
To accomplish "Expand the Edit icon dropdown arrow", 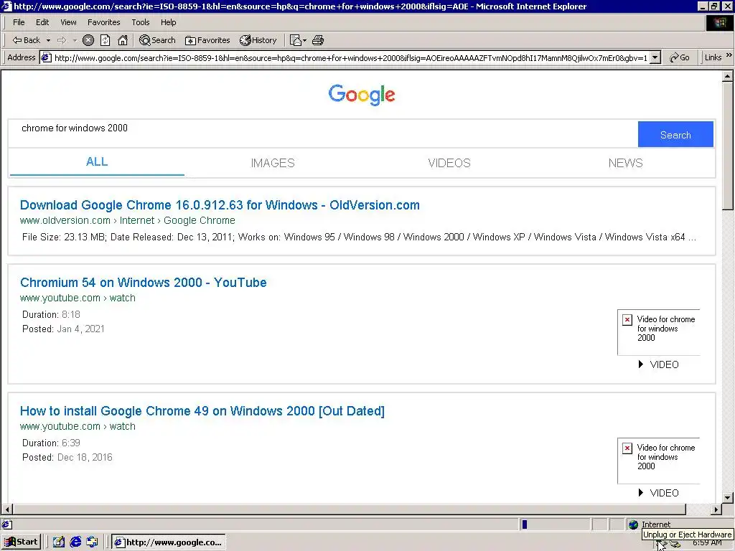I will click(304, 40).
